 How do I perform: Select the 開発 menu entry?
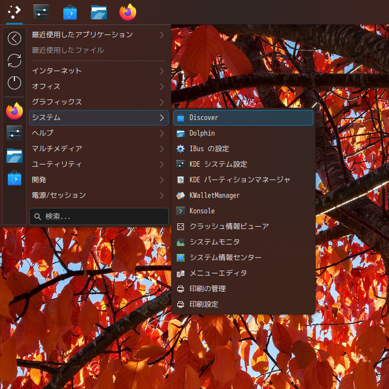pos(99,180)
